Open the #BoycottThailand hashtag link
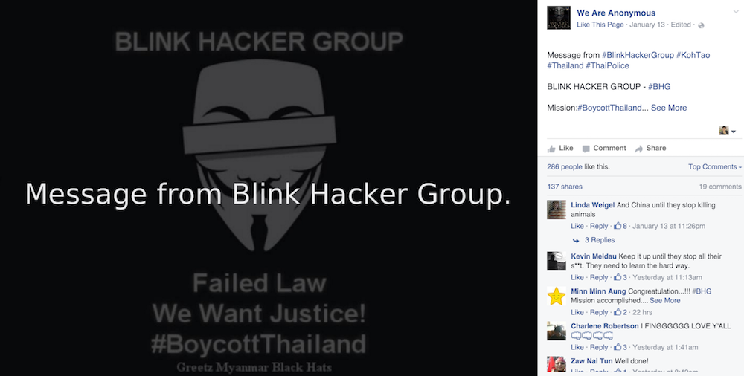 pyautogui.click(x=610, y=108)
